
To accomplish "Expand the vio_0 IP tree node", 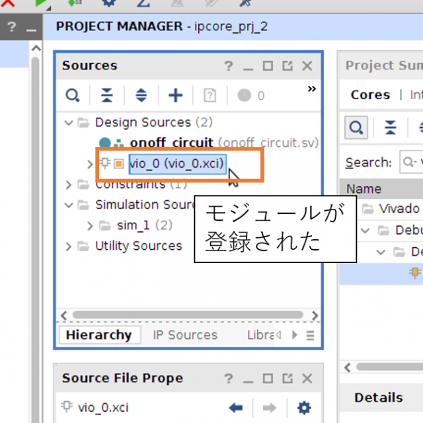I will 91,164.
